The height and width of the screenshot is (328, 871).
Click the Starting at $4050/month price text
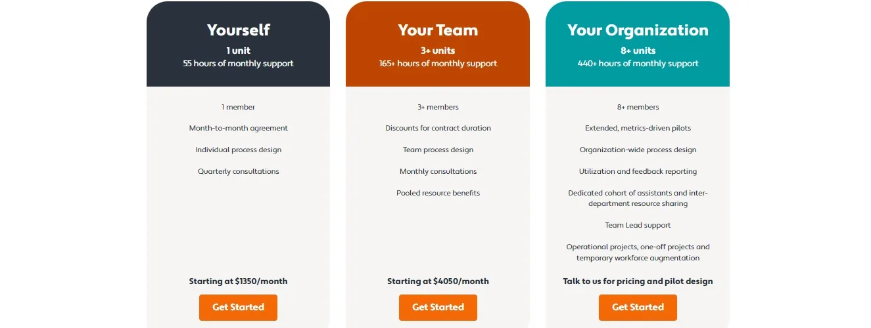pos(438,281)
